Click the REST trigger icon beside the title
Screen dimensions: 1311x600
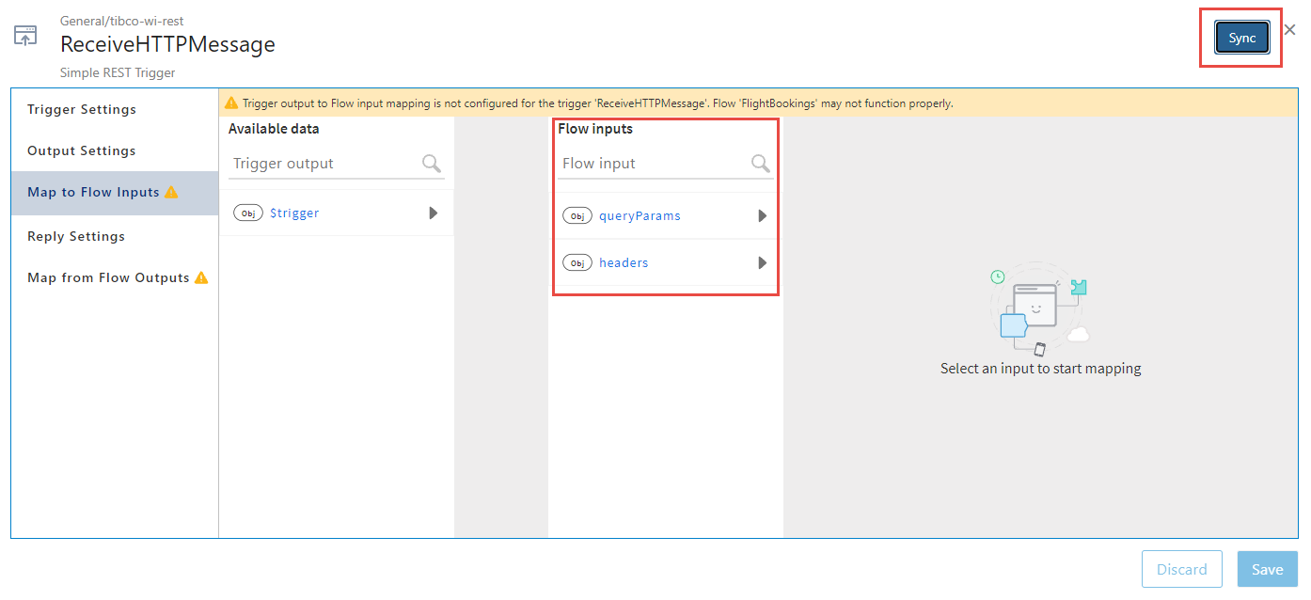(x=25, y=37)
